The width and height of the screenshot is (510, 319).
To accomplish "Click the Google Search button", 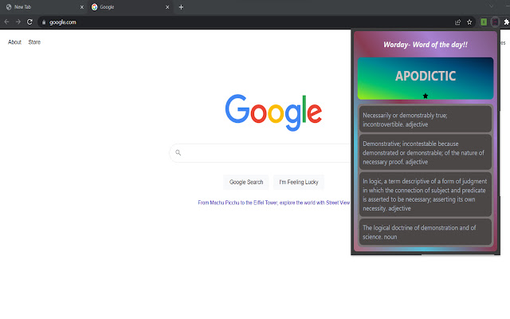I will coord(246,182).
